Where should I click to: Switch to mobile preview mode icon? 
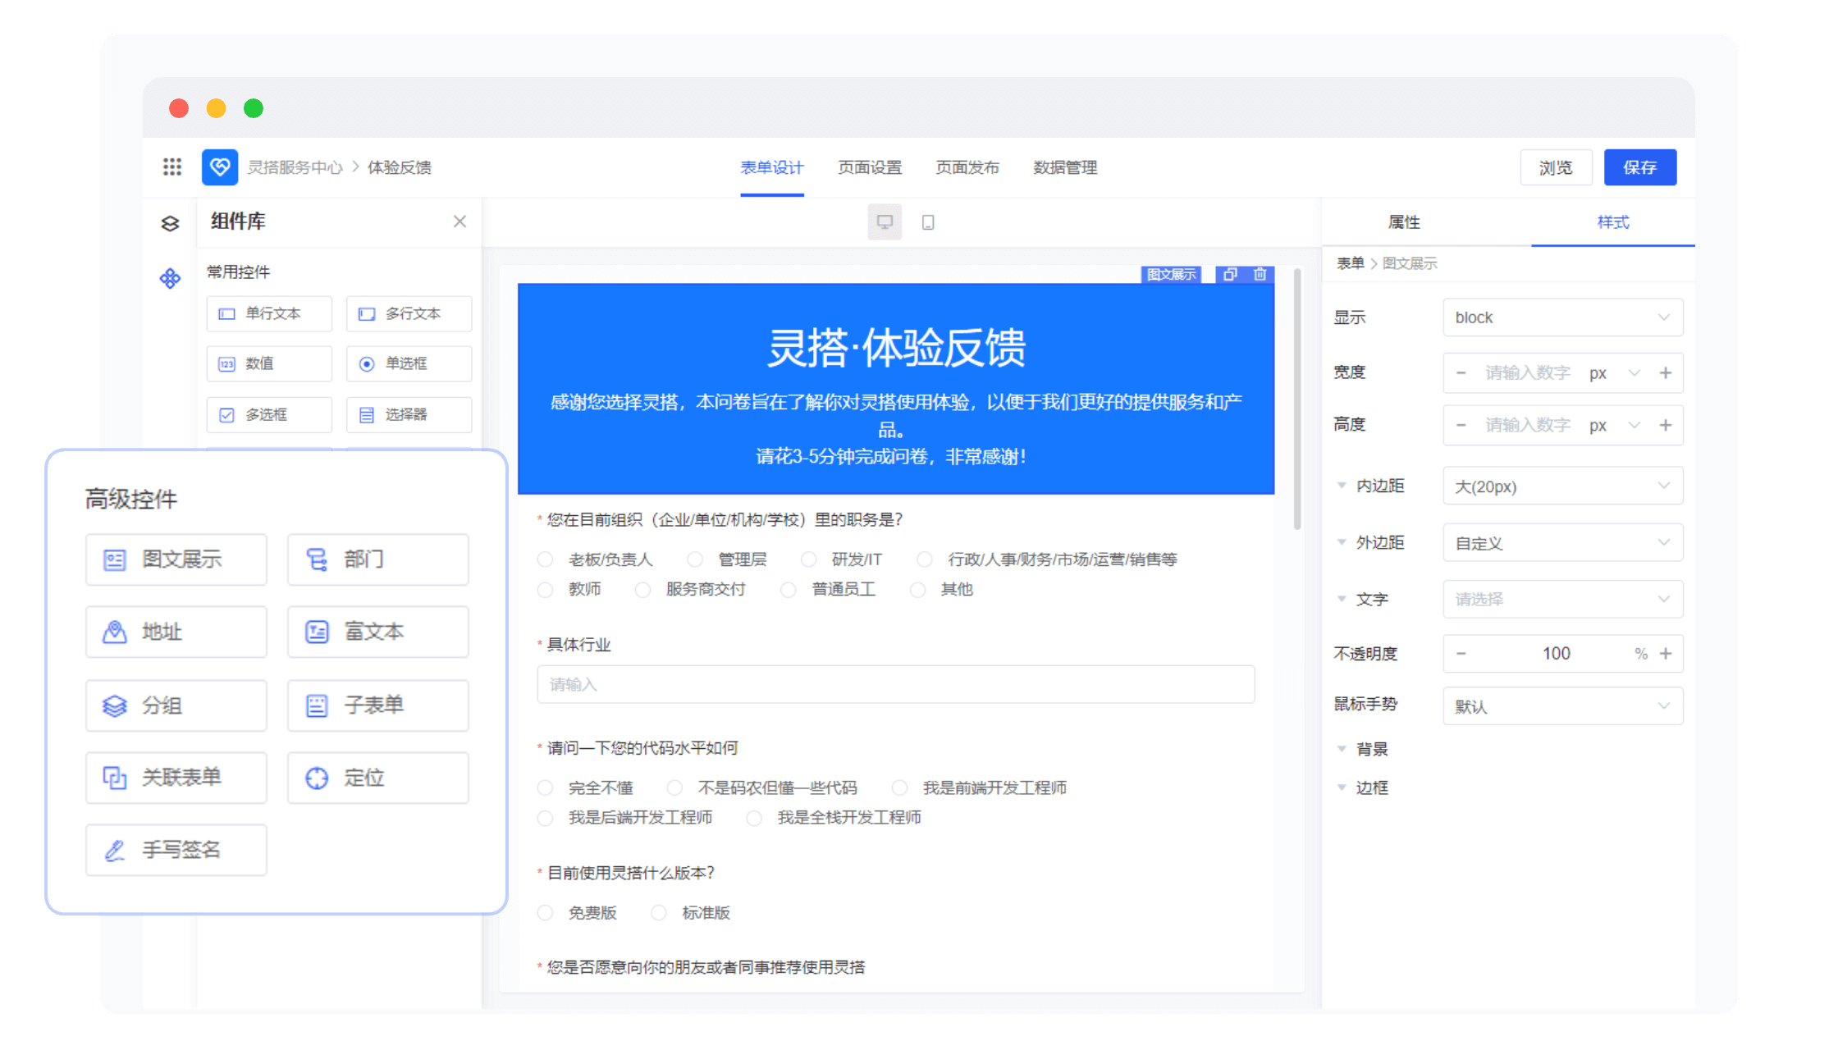point(928,222)
